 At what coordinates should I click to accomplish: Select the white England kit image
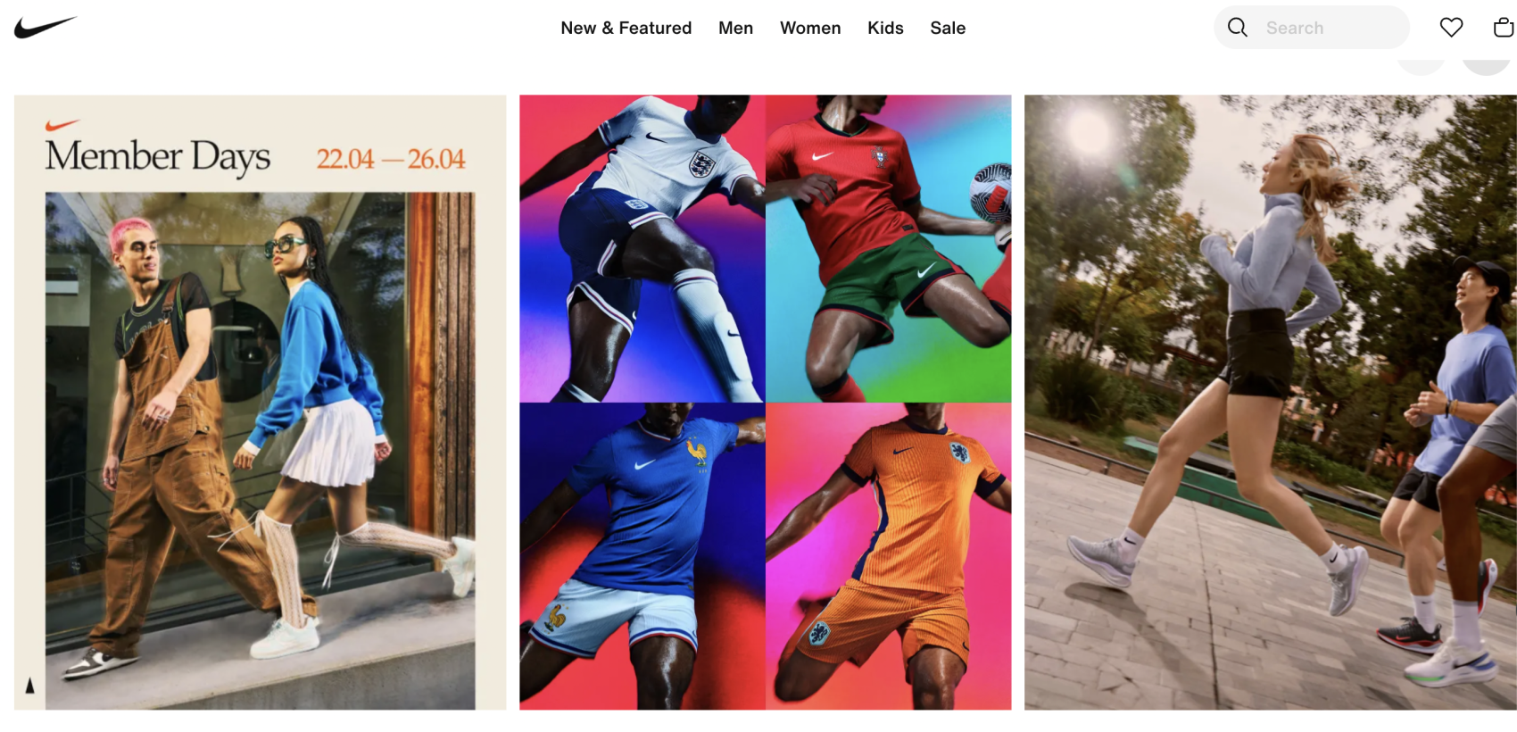click(642, 248)
